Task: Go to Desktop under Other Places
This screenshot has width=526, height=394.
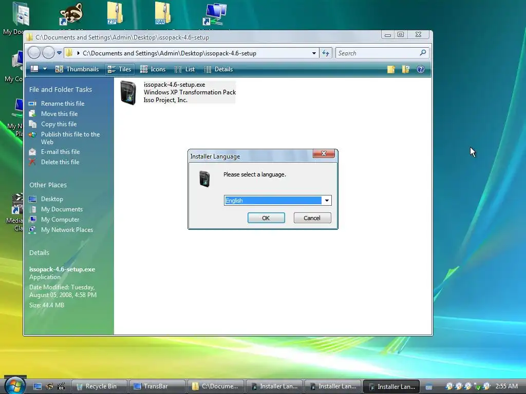Action: (x=52, y=199)
